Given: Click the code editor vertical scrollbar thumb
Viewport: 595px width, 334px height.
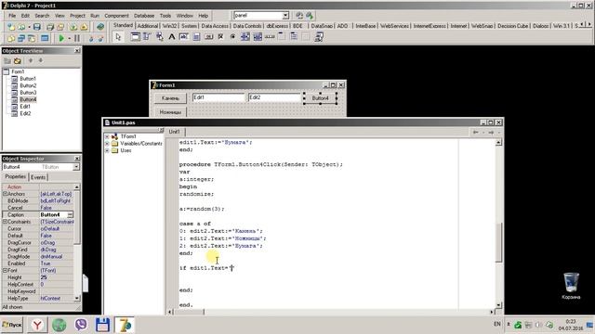Looking at the screenshot, I should (x=498, y=242).
